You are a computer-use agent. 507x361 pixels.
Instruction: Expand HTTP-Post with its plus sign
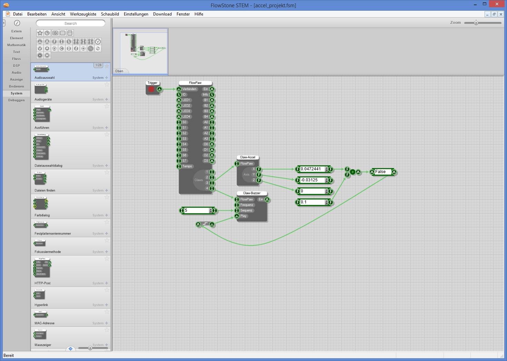pyautogui.click(x=107, y=283)
